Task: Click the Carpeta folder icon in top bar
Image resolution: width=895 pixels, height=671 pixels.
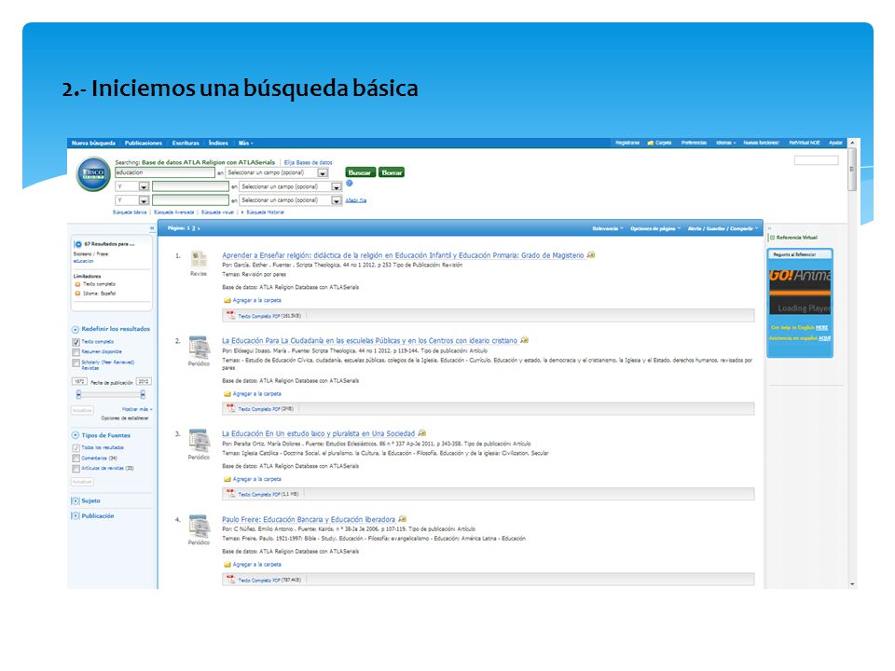Action: [x=650, y=143]
